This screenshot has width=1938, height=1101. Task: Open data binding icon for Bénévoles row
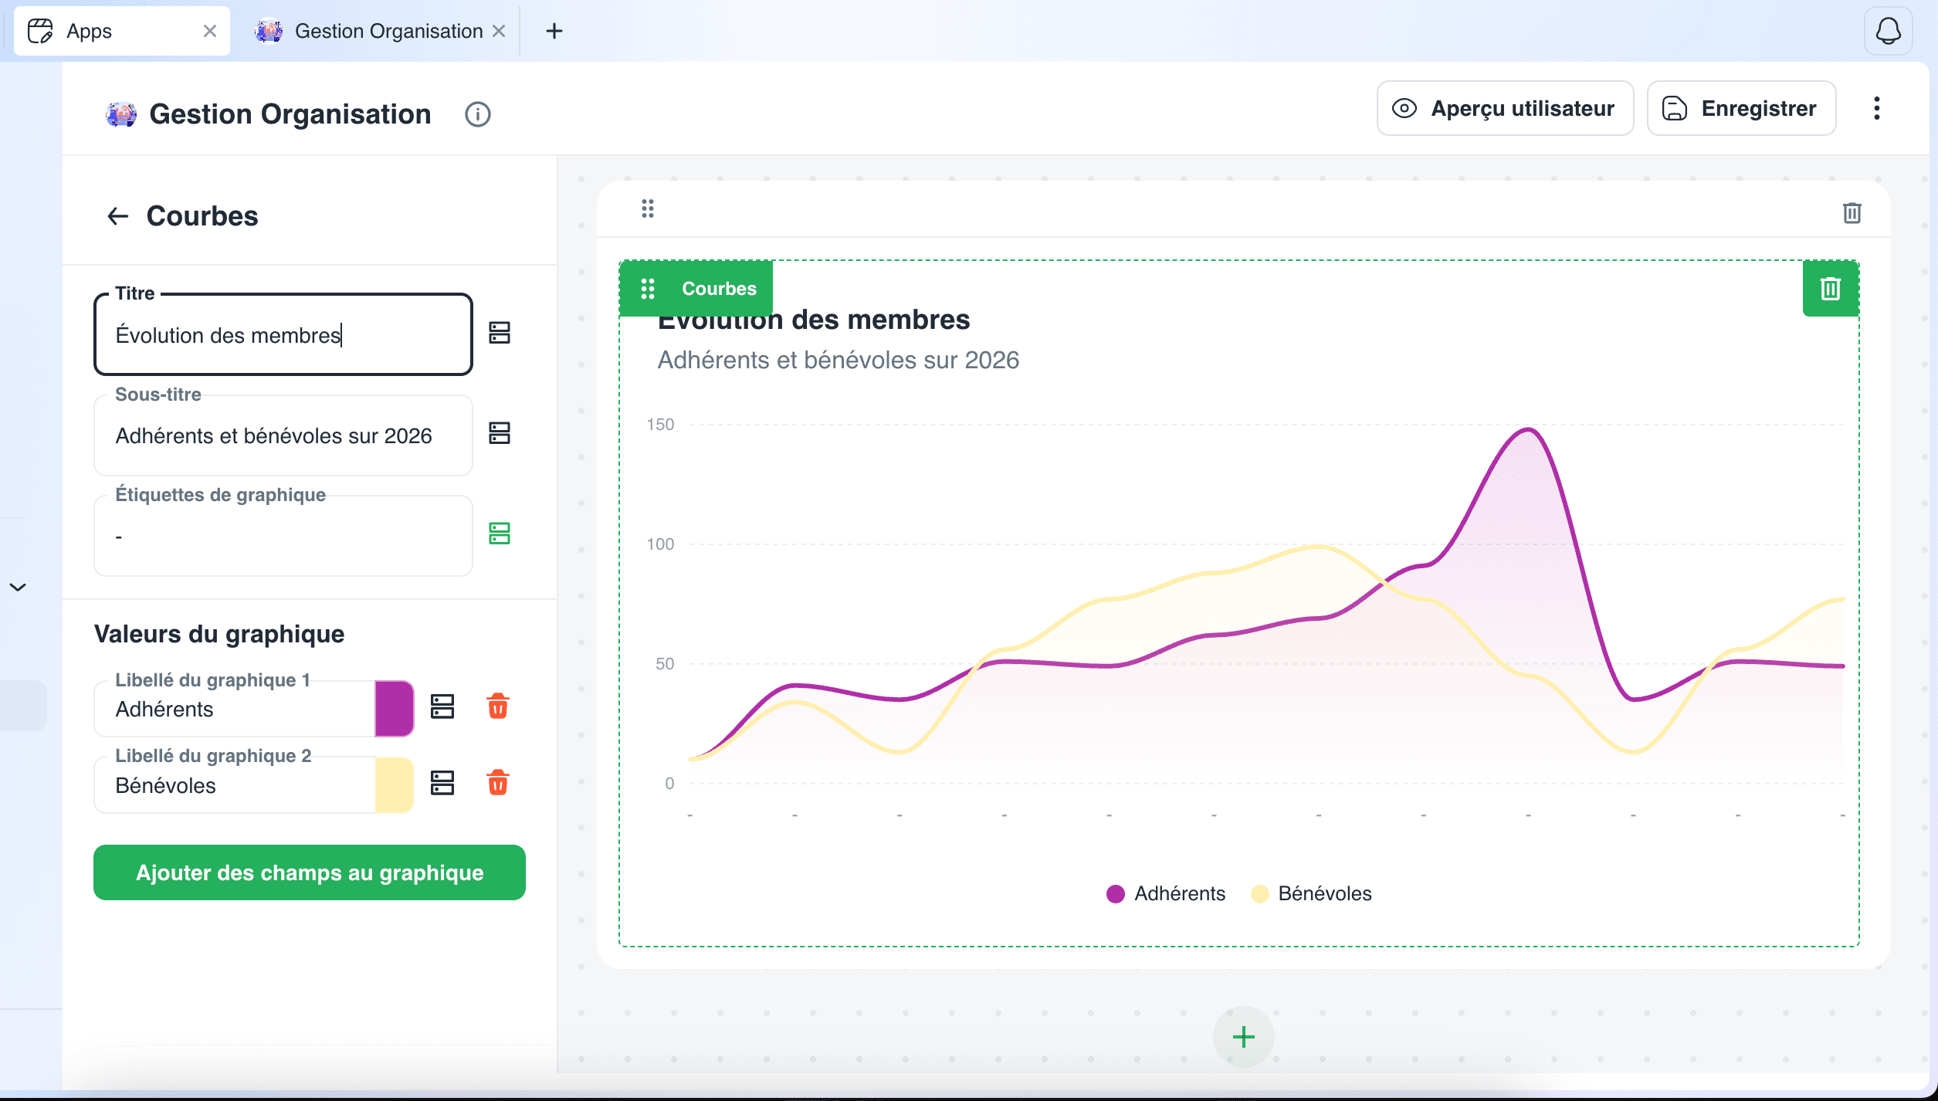point(442,783)
